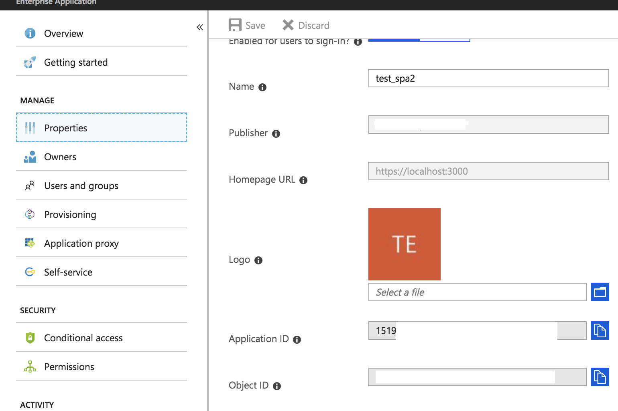
Task: Click the info icon beside Homepage URL
Action: pos(303,180)
